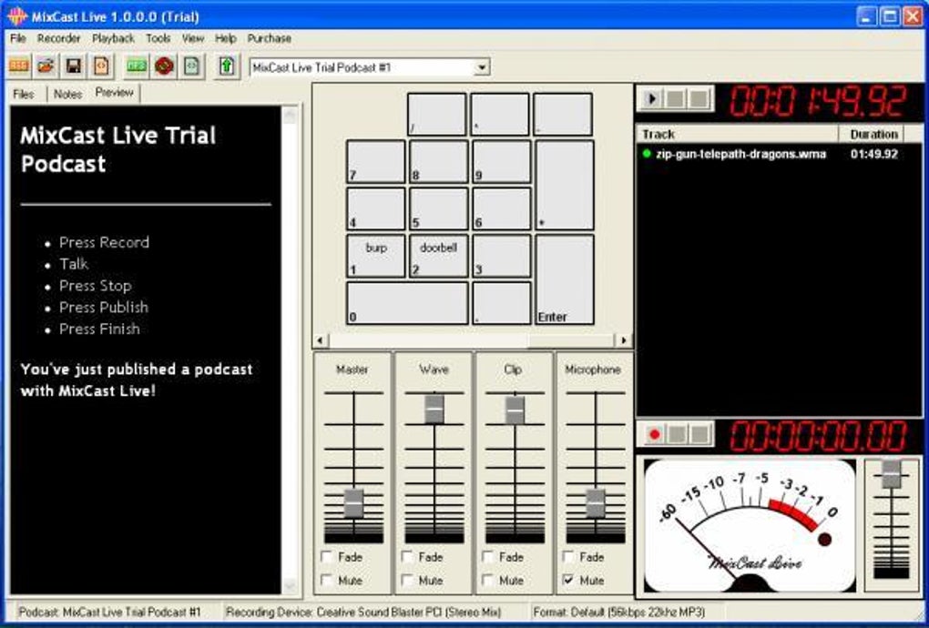Screen dimensions: 929x628
Task: Open the Tools menu
Action: click(158, 38)
